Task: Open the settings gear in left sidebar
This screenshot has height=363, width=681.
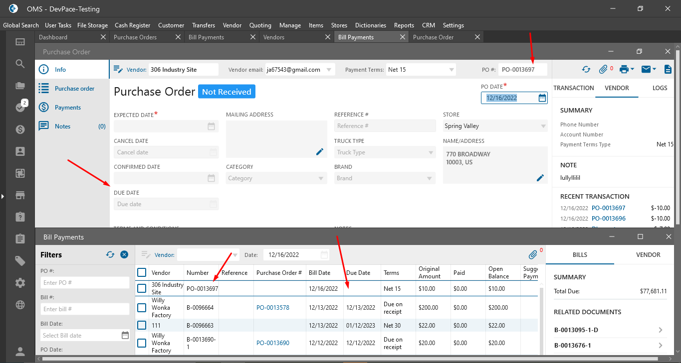Action: [20, 283]
